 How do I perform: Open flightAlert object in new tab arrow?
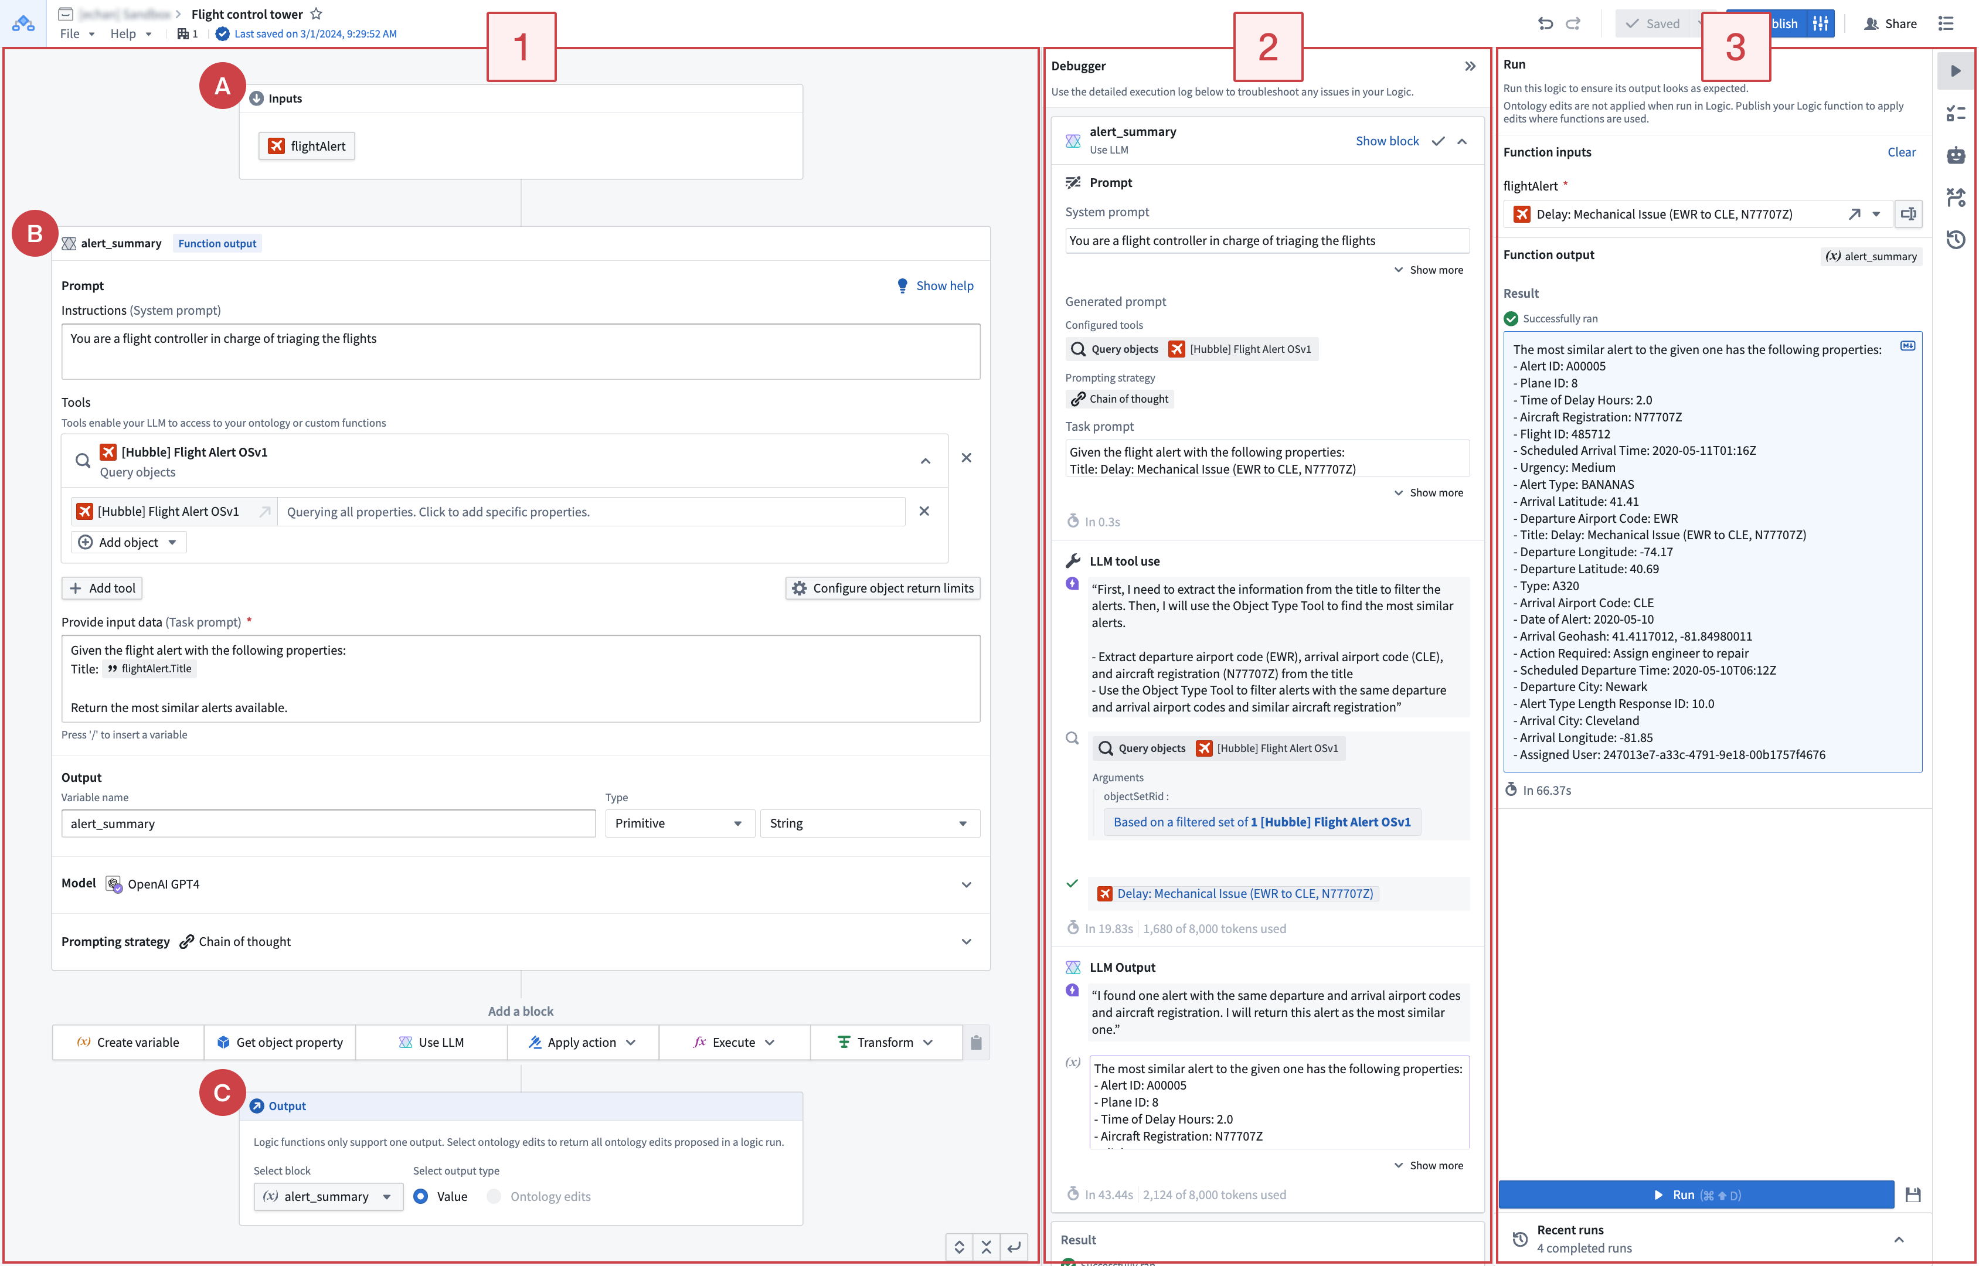click(1855, 215)
